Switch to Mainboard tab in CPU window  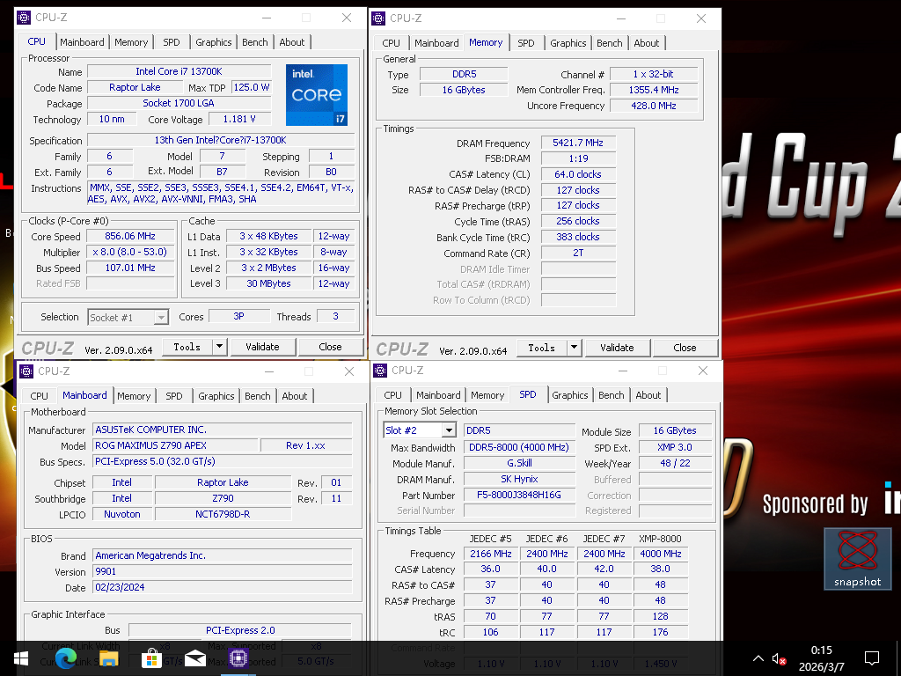(82, 42)
